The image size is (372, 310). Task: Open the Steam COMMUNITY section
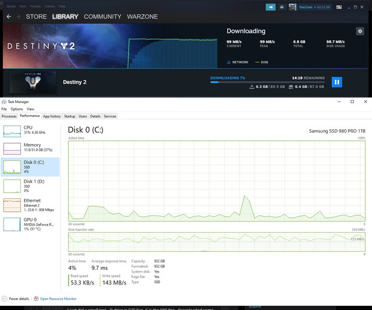coord(102,17)
